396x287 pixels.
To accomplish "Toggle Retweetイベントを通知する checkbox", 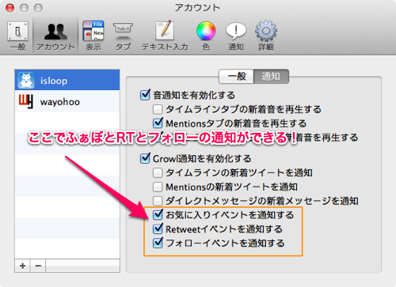I will [x=158, y=228].
